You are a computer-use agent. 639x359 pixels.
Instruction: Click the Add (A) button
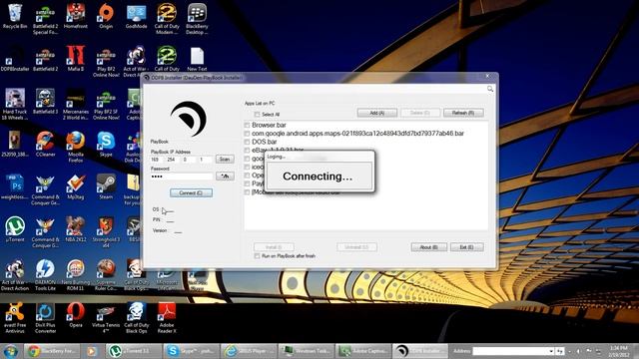(377, 113)
